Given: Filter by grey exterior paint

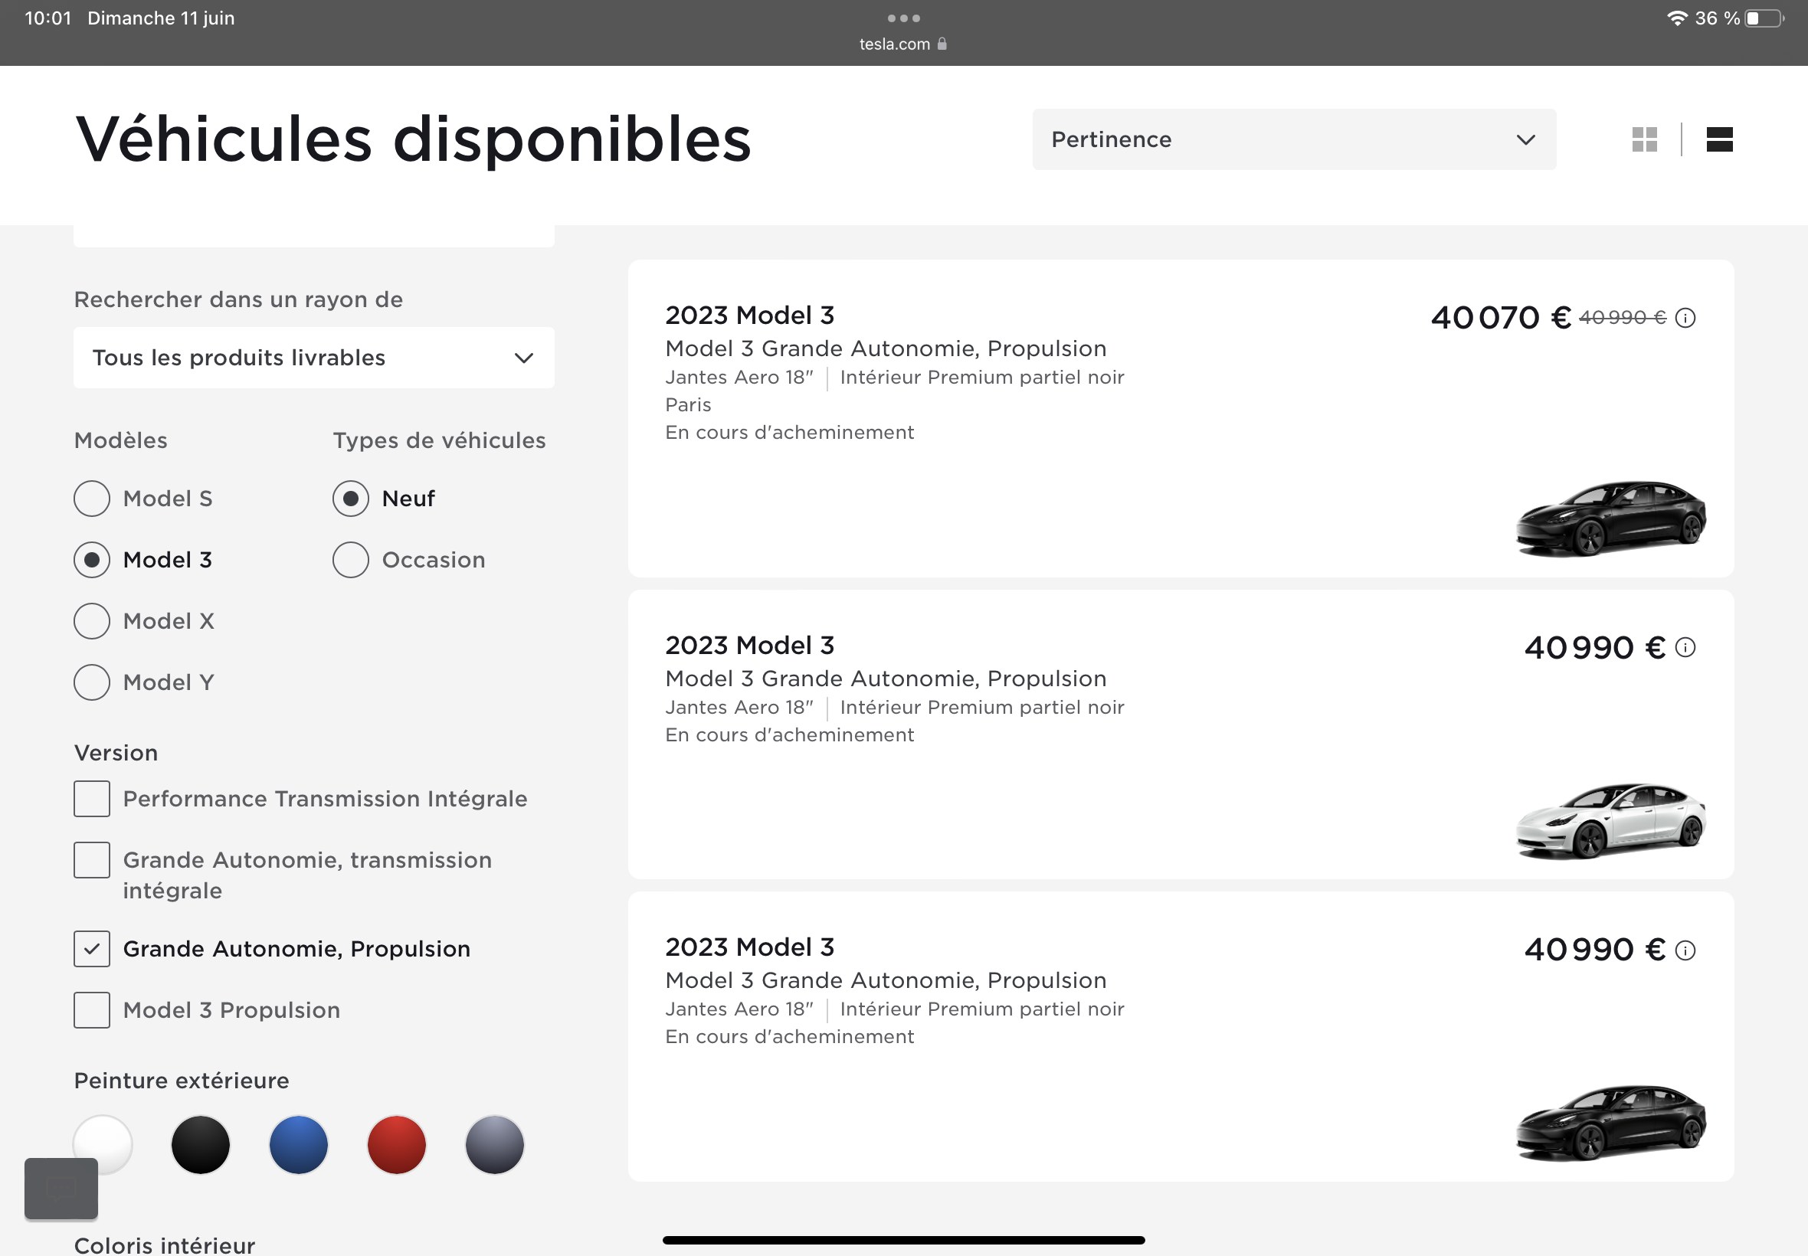Looking at the screenshot, I should pos(495,1144).
